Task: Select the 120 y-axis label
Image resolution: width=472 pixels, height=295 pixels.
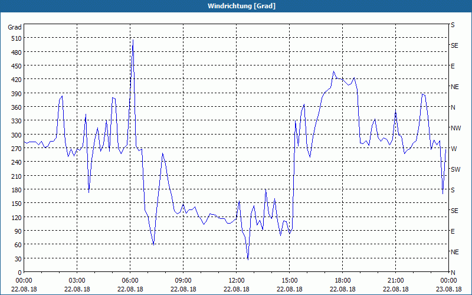Action: pyautogui.click(x=17, y=217)
